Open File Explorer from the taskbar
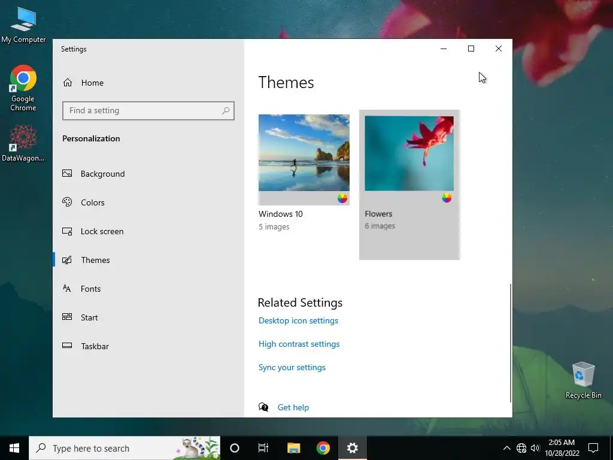The image size is (613, 460). (x=293, y=448)
